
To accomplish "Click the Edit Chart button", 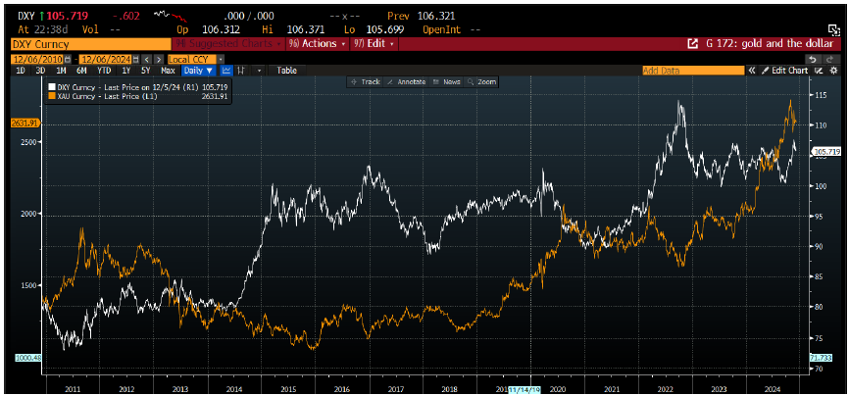I will (x=787, y=71).
